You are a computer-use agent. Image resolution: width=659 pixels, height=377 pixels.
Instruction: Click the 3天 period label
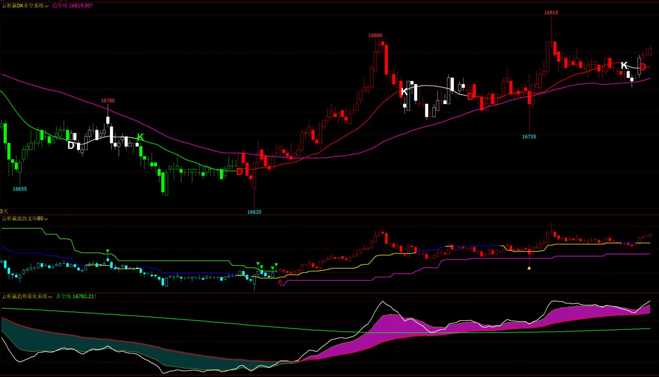4,211
